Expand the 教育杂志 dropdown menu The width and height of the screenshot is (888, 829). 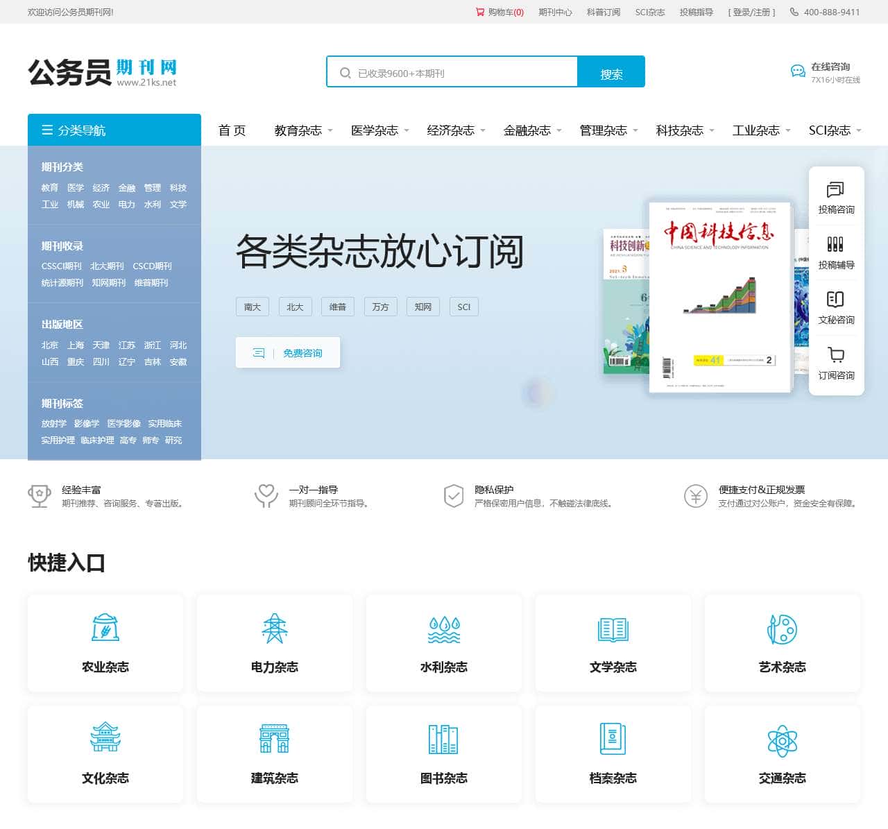point(298,130)
